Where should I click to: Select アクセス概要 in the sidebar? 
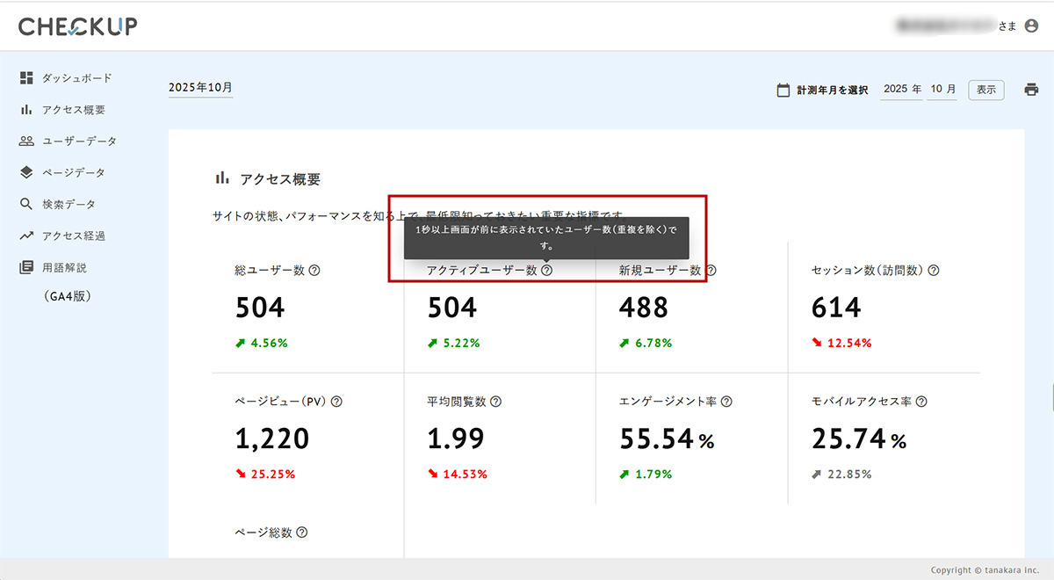[73, 110]
